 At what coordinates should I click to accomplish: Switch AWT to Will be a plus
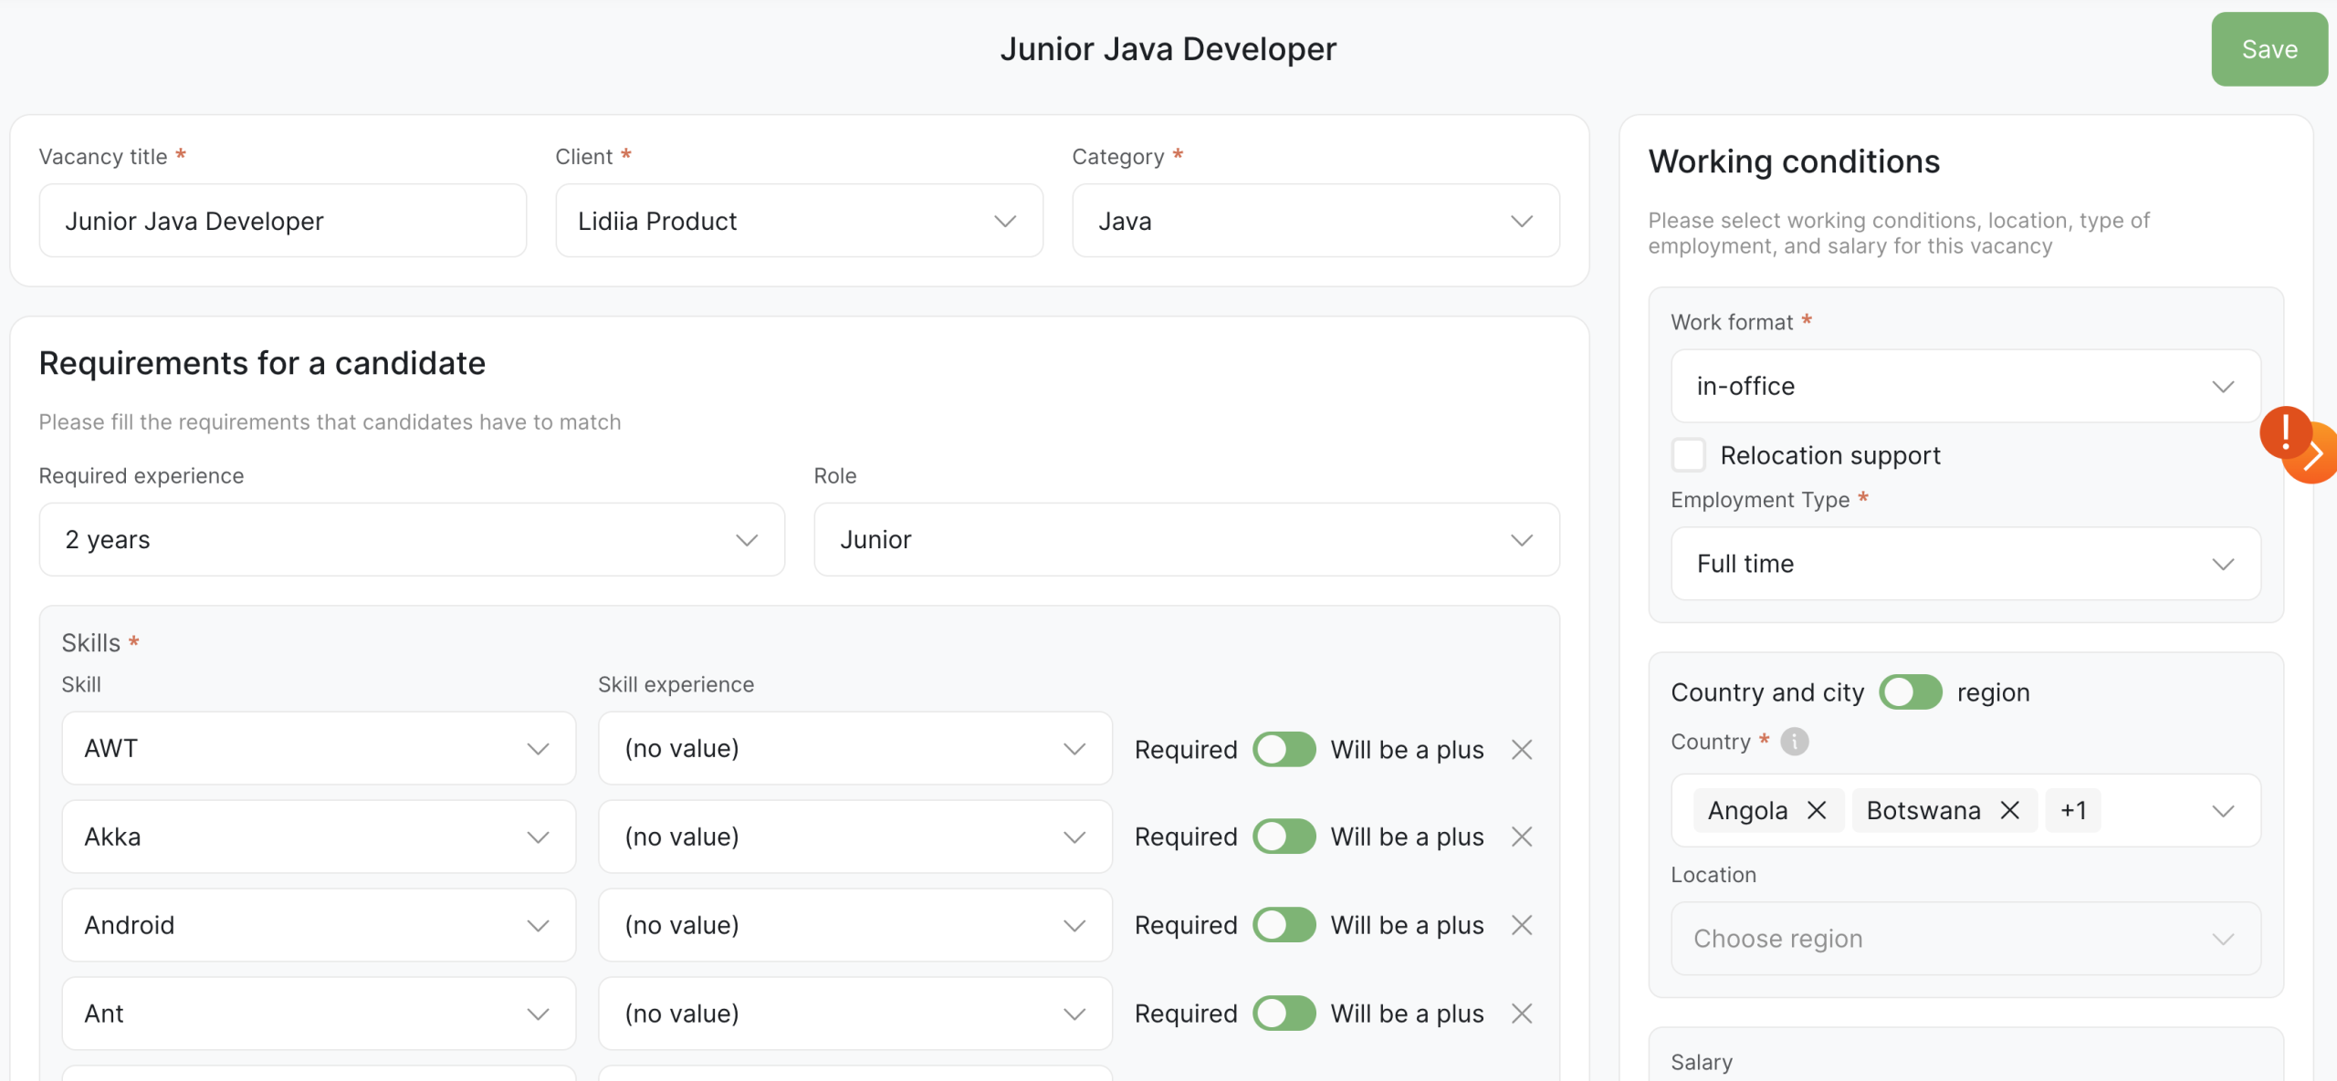pyautogui.click(x=1284, y=750)
